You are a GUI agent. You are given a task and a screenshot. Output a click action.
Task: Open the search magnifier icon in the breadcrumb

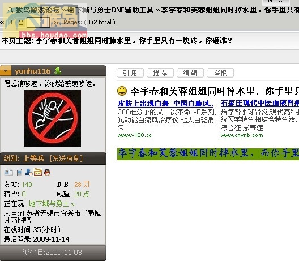11,10
